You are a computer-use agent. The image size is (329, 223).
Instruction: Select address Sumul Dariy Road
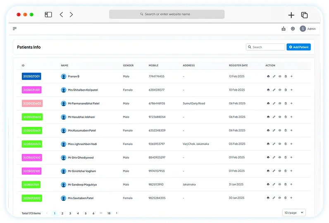pyautogui.click(x=194, y=103)
